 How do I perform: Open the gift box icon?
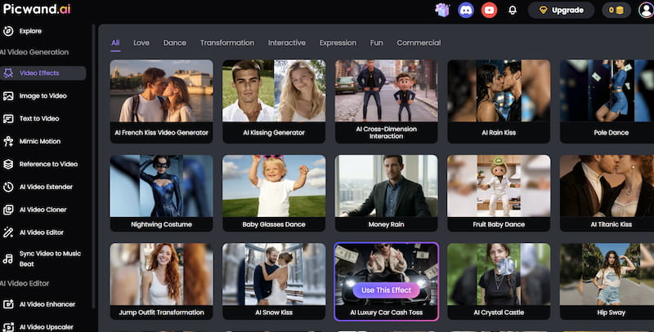click(x=442, y=10)
